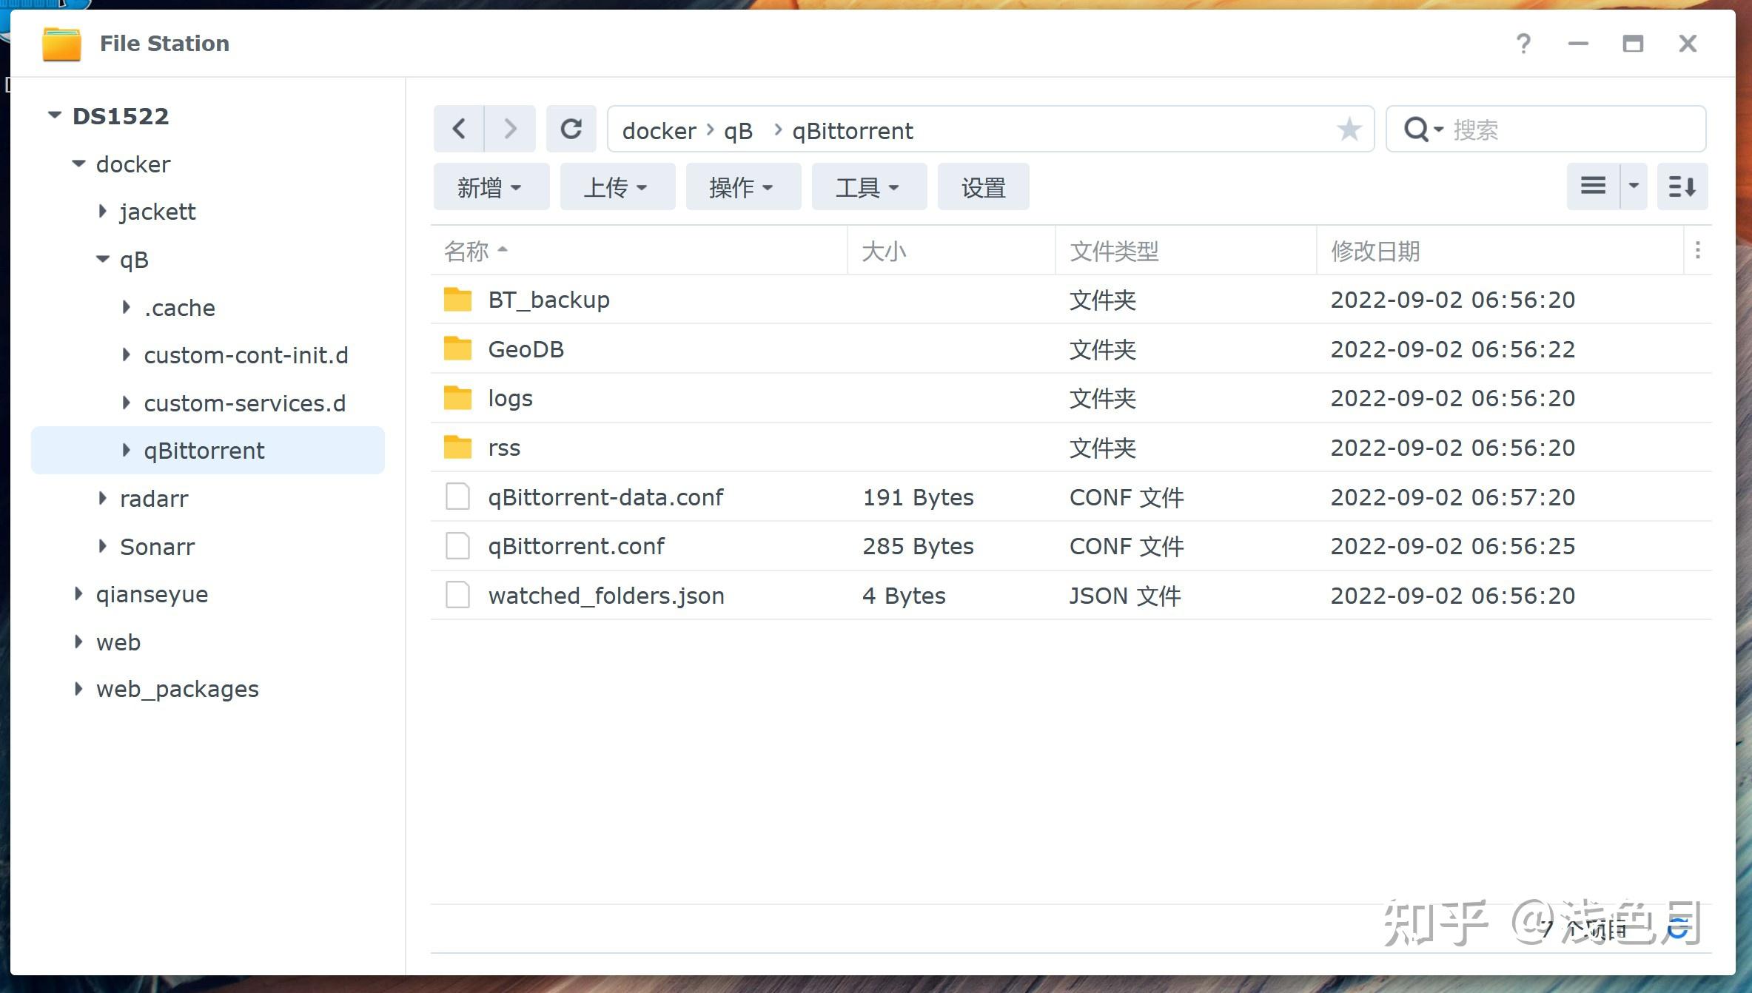
Task: Click the 设置 button
Action: 983,186
